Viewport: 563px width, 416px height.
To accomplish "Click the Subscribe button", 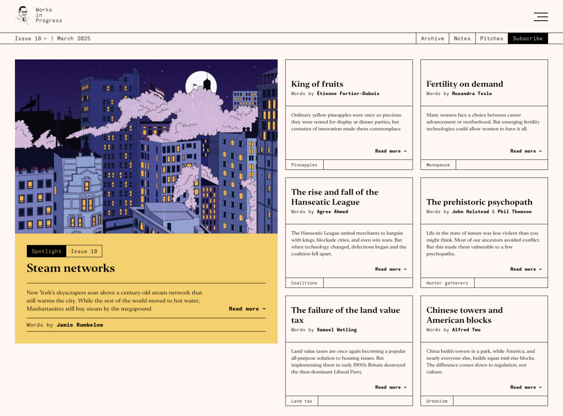I will click(527, 38).
